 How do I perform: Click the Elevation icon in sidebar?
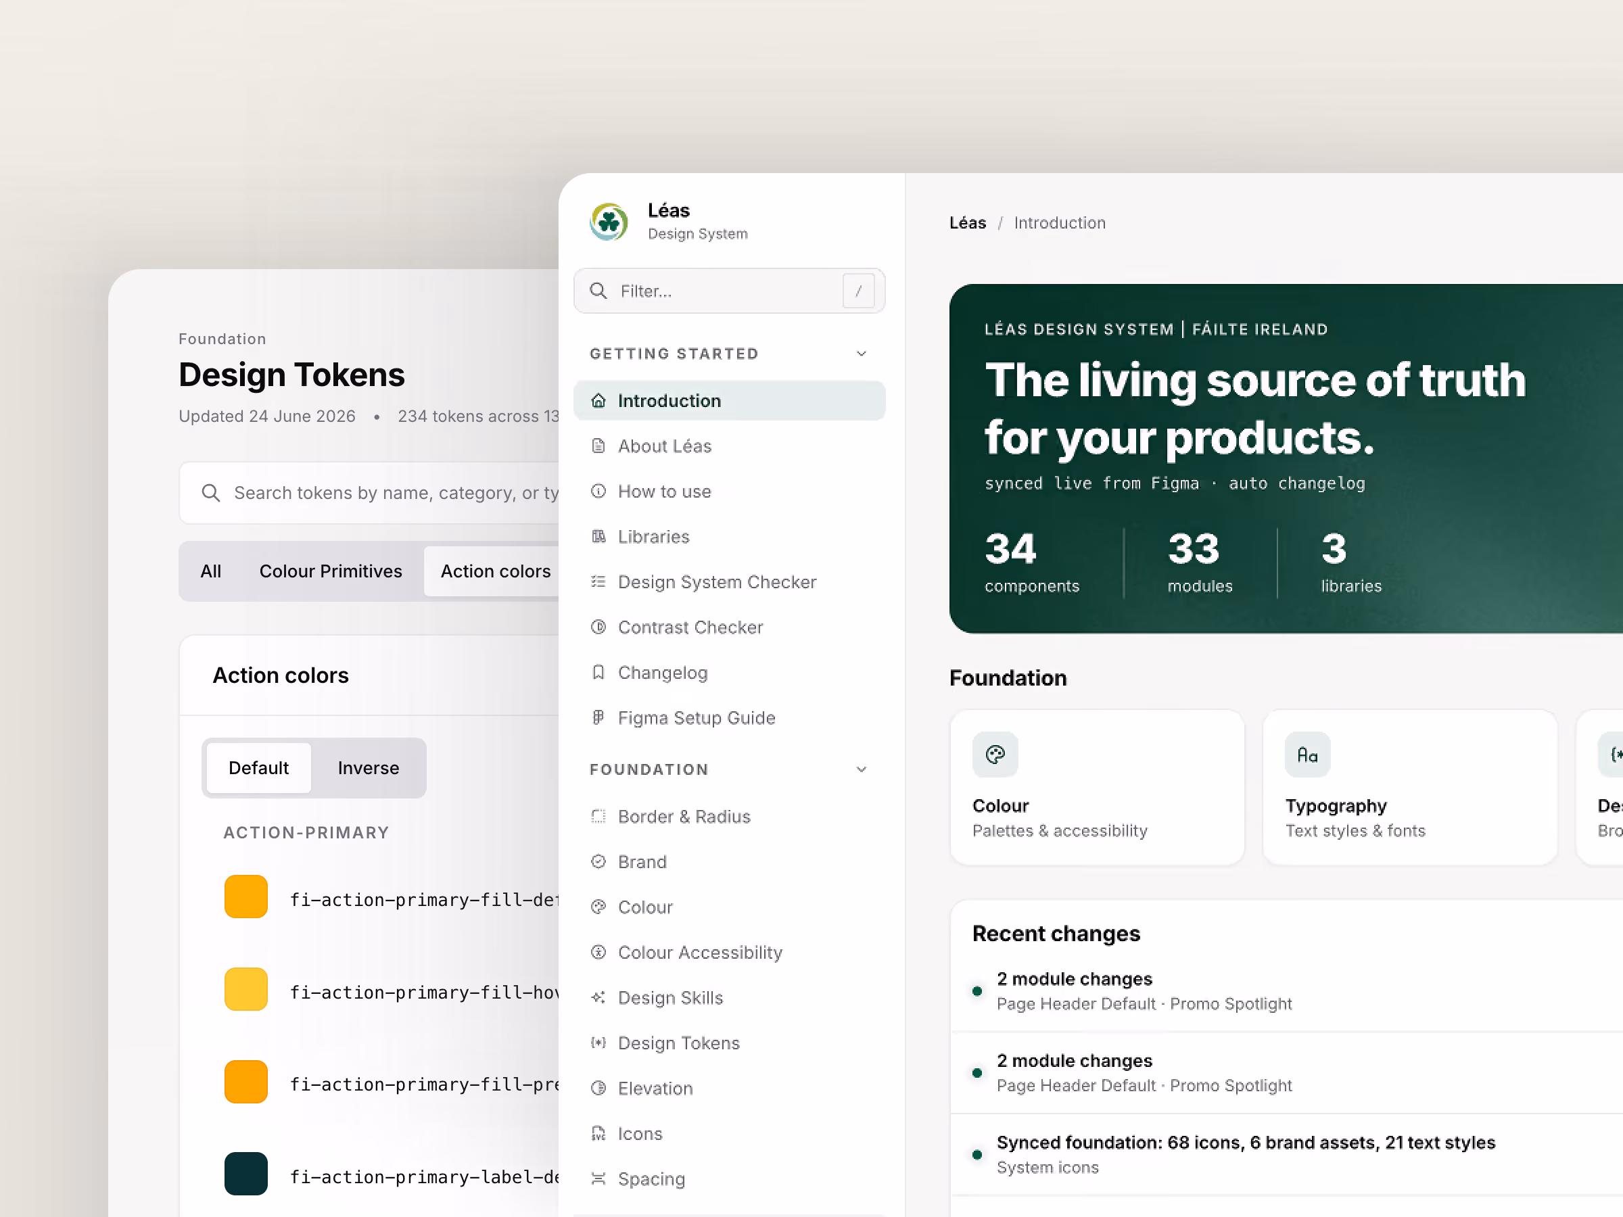pyautogui.click(x=598, y=1089)
